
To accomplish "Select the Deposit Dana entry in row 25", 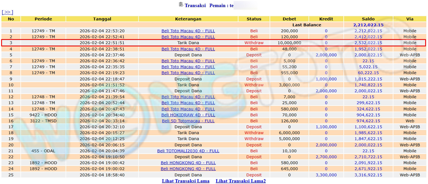I will [x=188, y=175].
